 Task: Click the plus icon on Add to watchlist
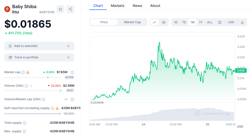68,46
